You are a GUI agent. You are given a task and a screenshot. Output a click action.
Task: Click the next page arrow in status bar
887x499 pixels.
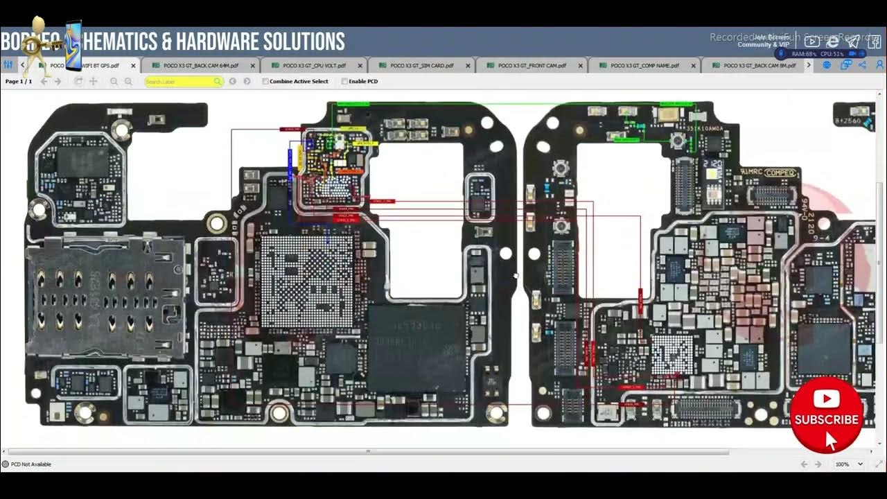[x=818, y=464]
